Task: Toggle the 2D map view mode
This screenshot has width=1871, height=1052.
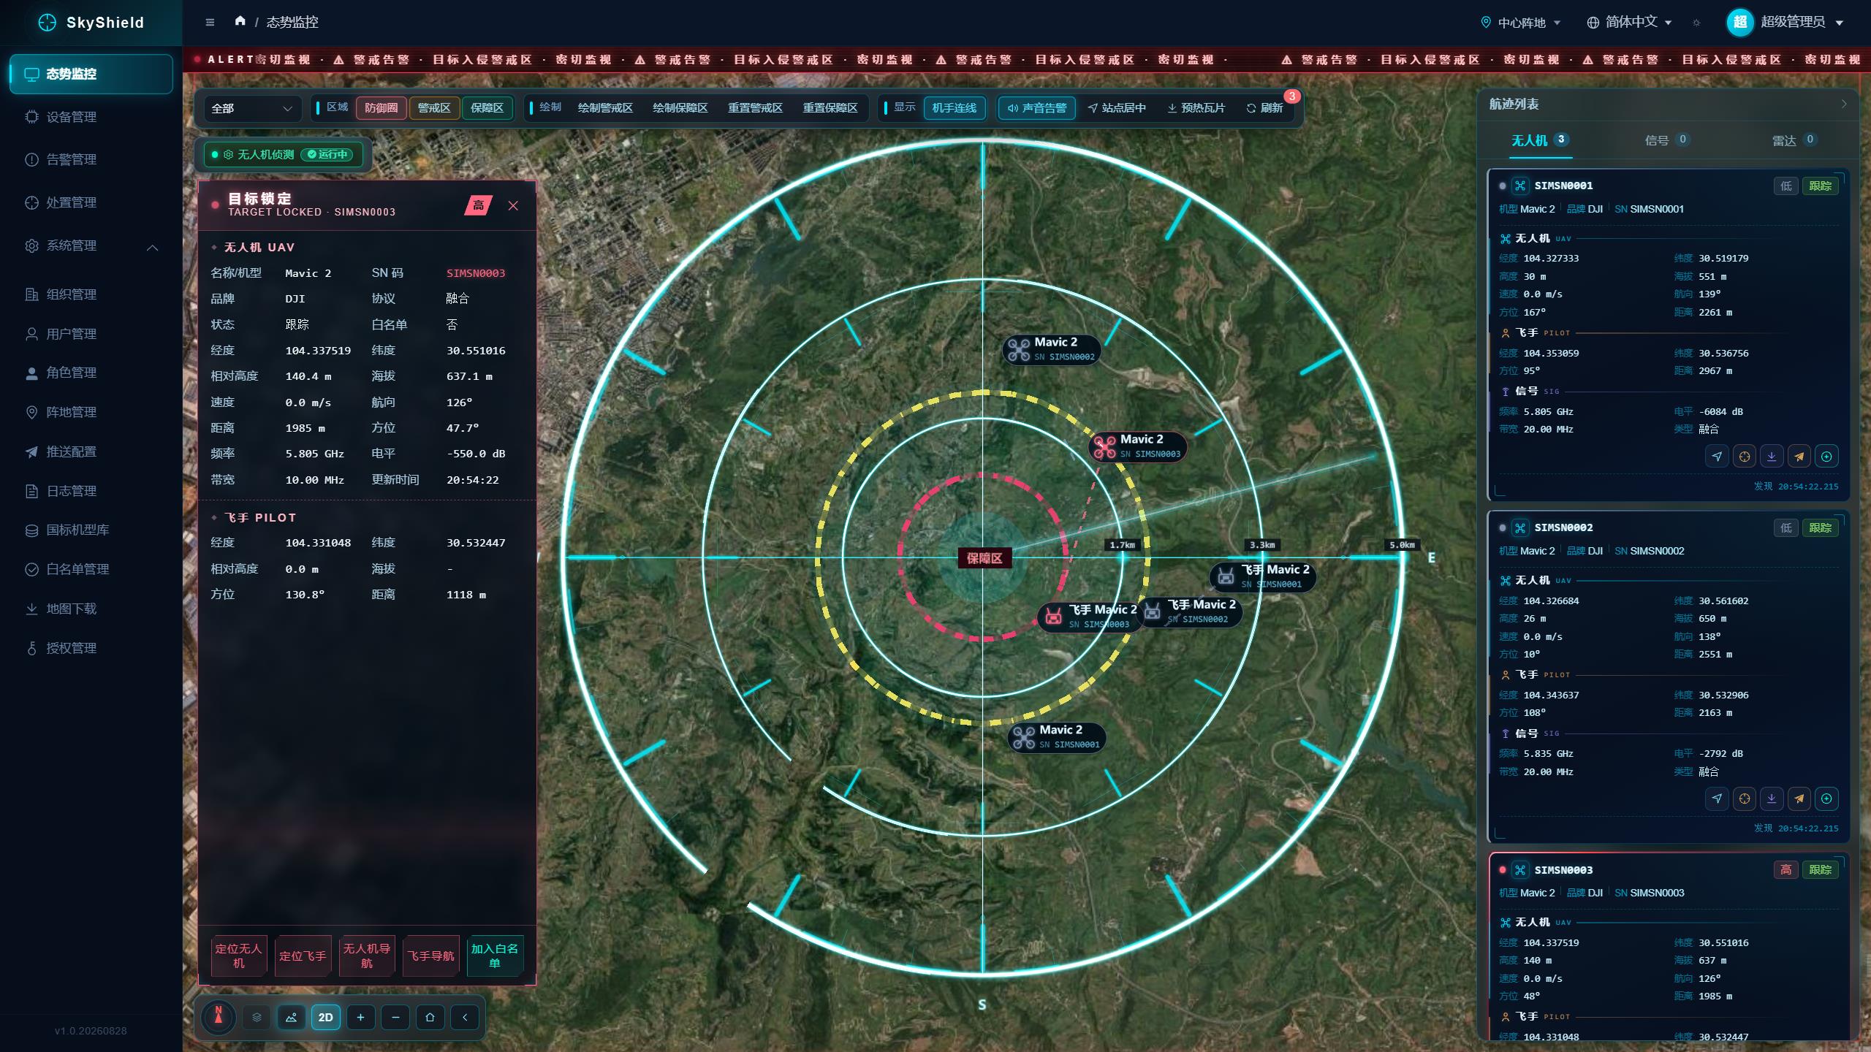Action: pos(326,1017)
